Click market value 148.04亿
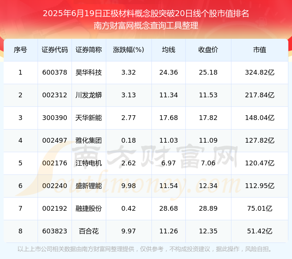This screenshot has height=259, width=292. tap(260, 118)
